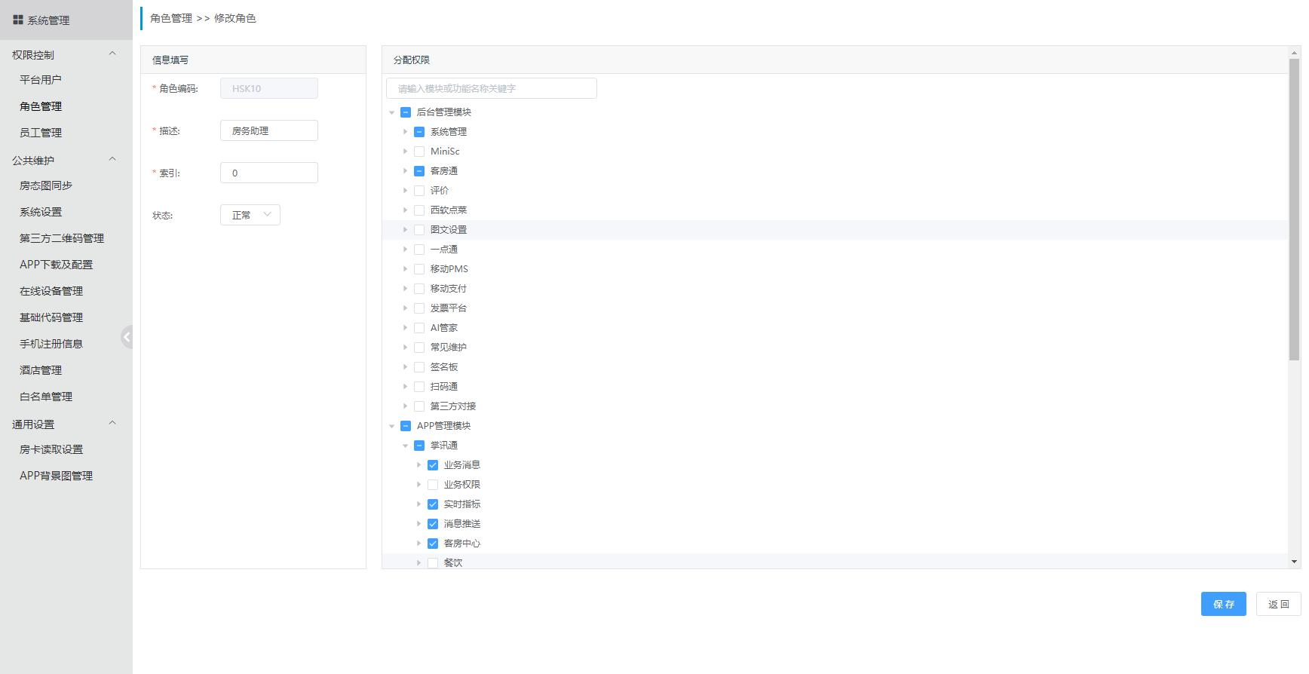The height and width of the screenshot is (674, 1309).
Task: Check the 图文设置 checkbox
Action: pos(419,230)
